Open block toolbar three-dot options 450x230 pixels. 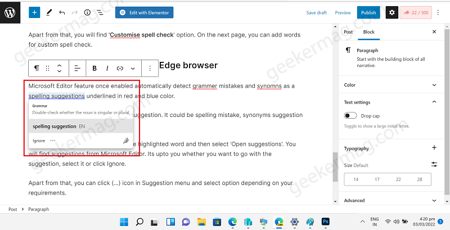150,68
